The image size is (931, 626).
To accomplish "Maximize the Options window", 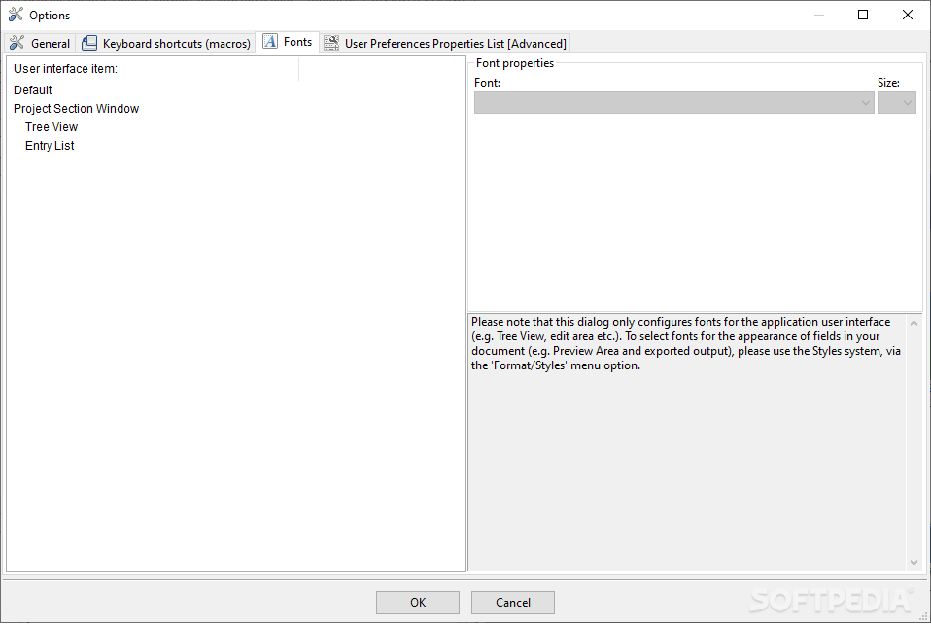I will 863,15.
